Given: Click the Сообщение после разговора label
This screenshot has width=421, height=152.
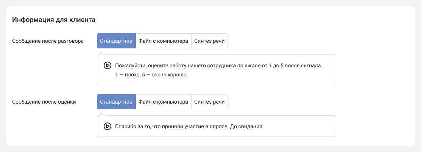Looking at the screenshot, I should (48, 41).
